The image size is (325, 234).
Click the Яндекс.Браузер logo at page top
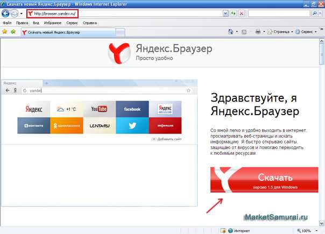[119, 53]
